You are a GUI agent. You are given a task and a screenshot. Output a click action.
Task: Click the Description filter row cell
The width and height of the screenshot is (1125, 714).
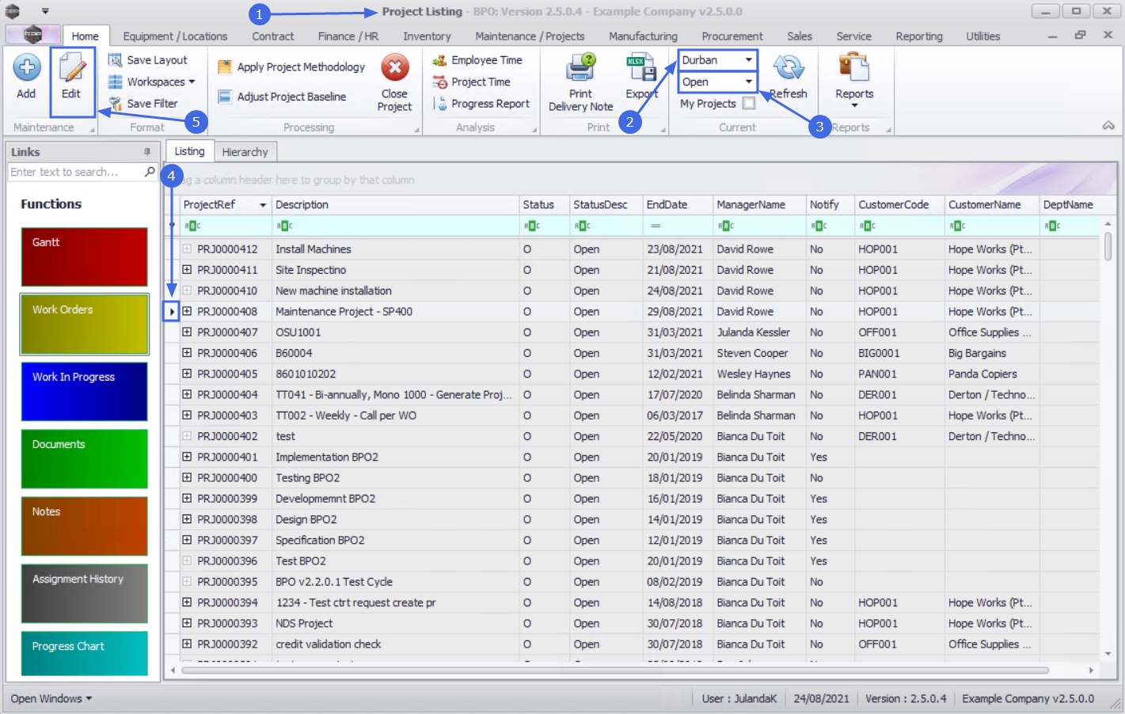point(395,226)
